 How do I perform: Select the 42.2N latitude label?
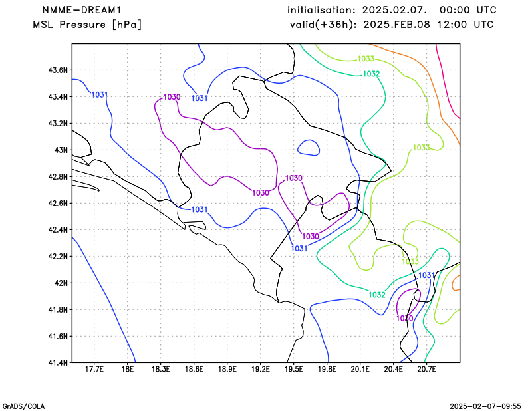[x=58, y=257]
